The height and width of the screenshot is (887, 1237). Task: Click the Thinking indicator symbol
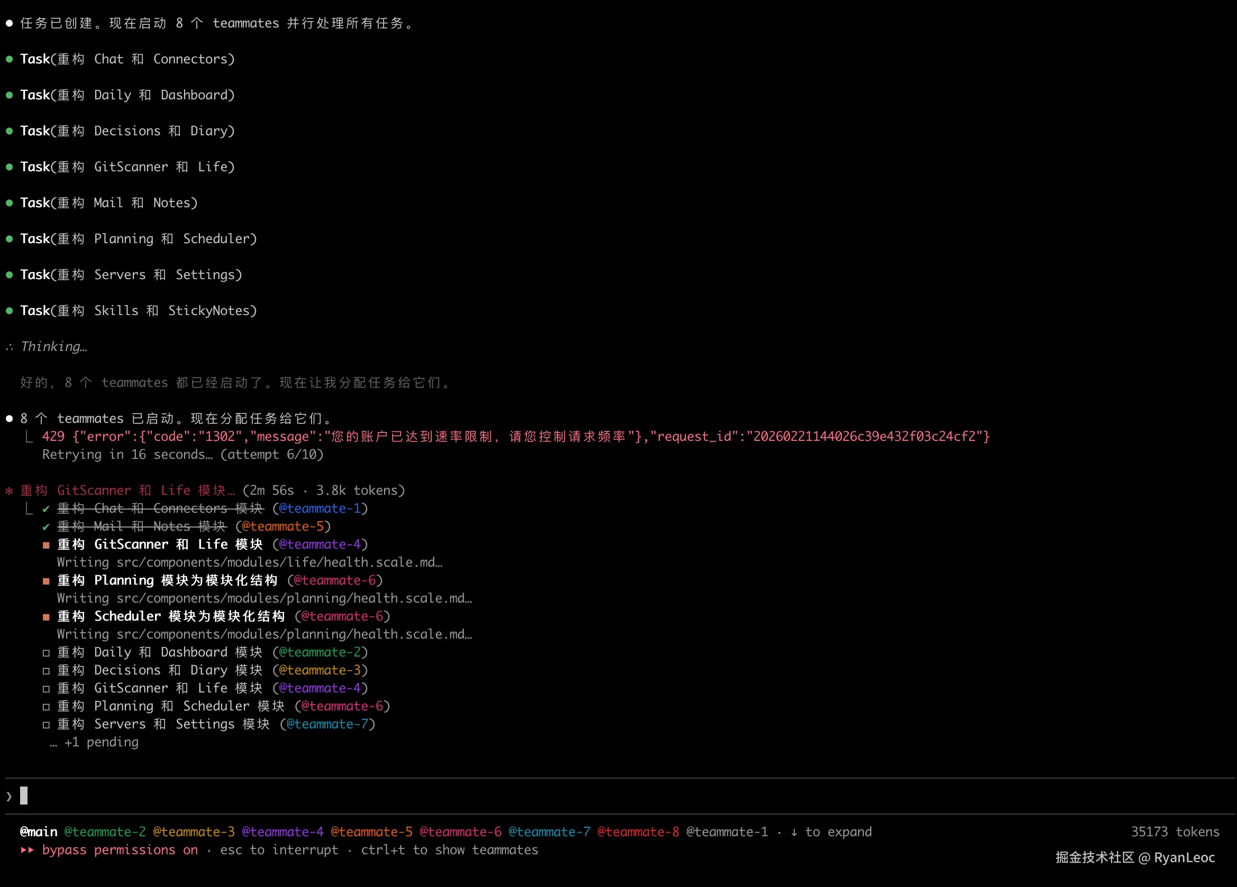pos(10,347)
